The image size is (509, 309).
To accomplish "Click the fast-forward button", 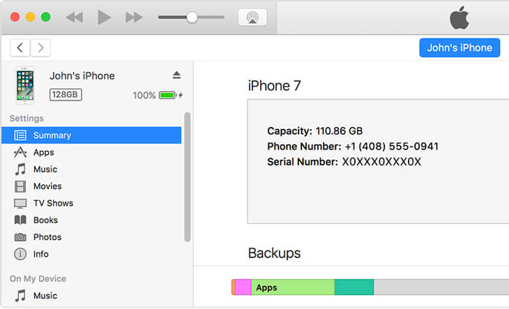I will tap(134, 17).
